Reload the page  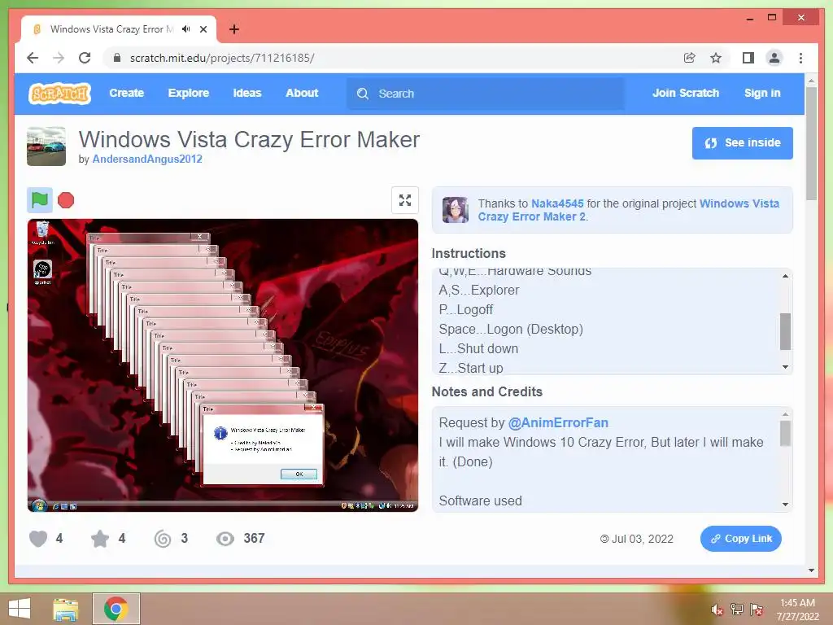pyautogui.click(x=85, y=58)
